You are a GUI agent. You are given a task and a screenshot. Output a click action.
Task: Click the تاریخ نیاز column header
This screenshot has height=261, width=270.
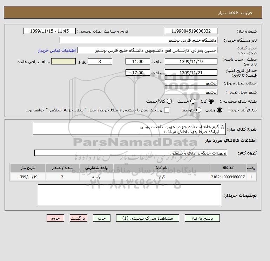click(x=28, y=168)
